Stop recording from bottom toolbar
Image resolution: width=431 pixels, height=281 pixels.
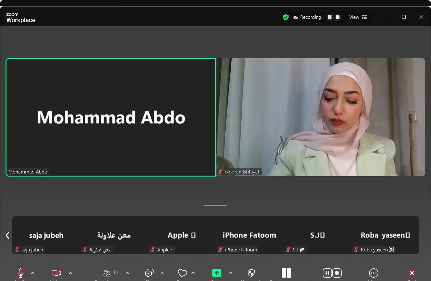[x=337, y=273]
